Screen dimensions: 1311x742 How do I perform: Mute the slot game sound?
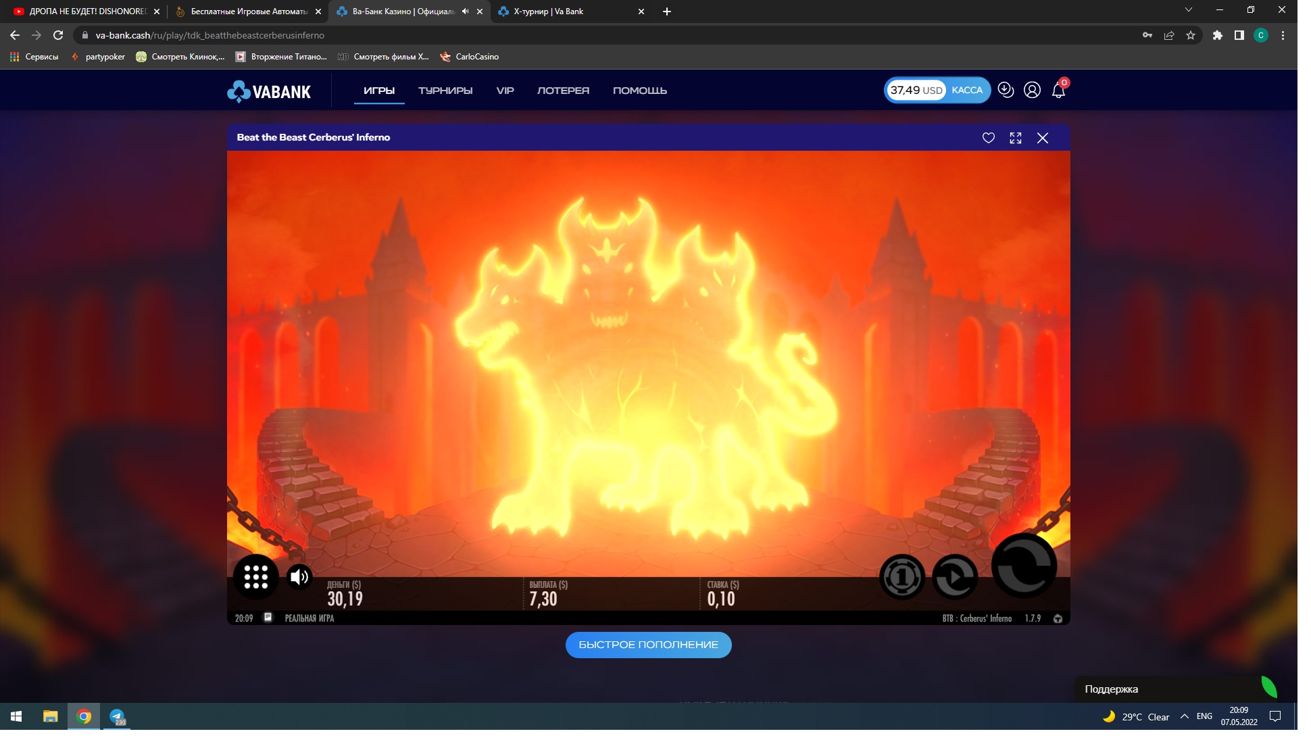[299, 576]
